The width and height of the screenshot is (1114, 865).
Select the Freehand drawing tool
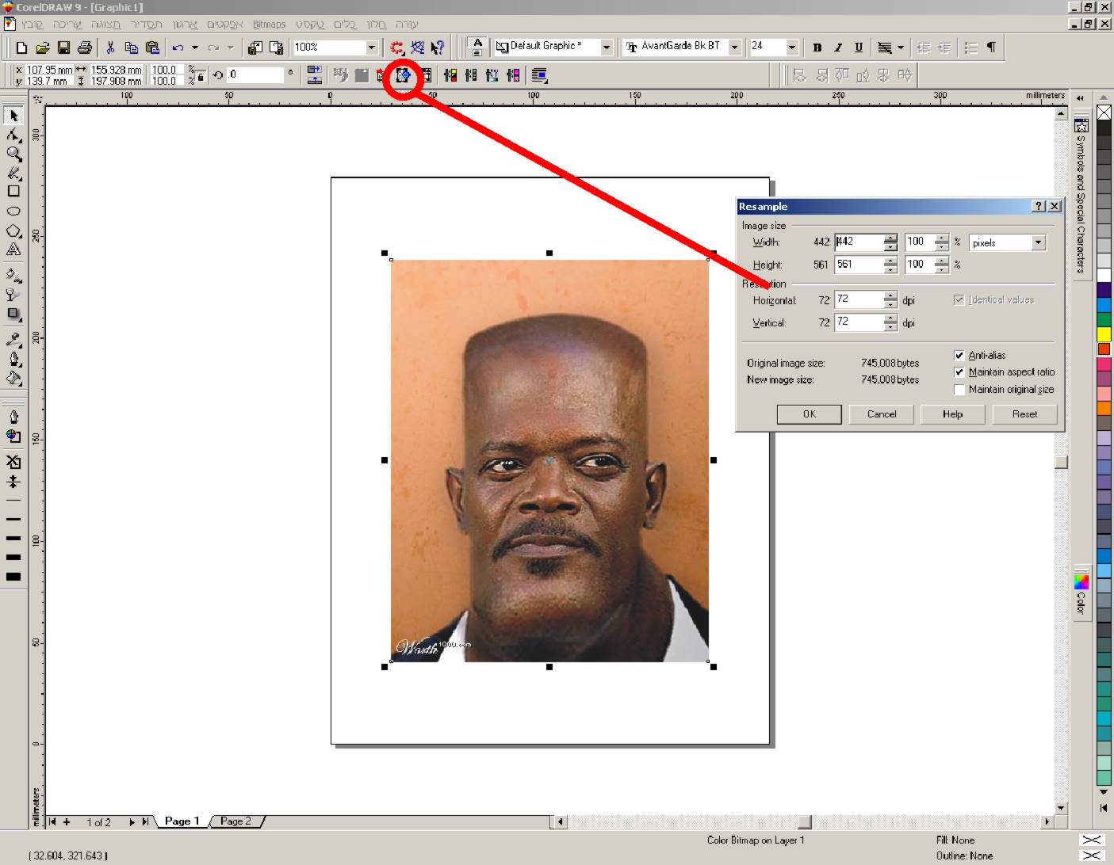pos(13,173)
